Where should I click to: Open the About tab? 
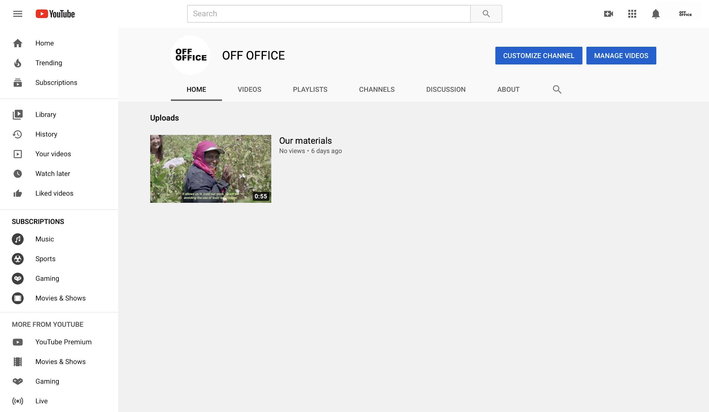[508, 89]
